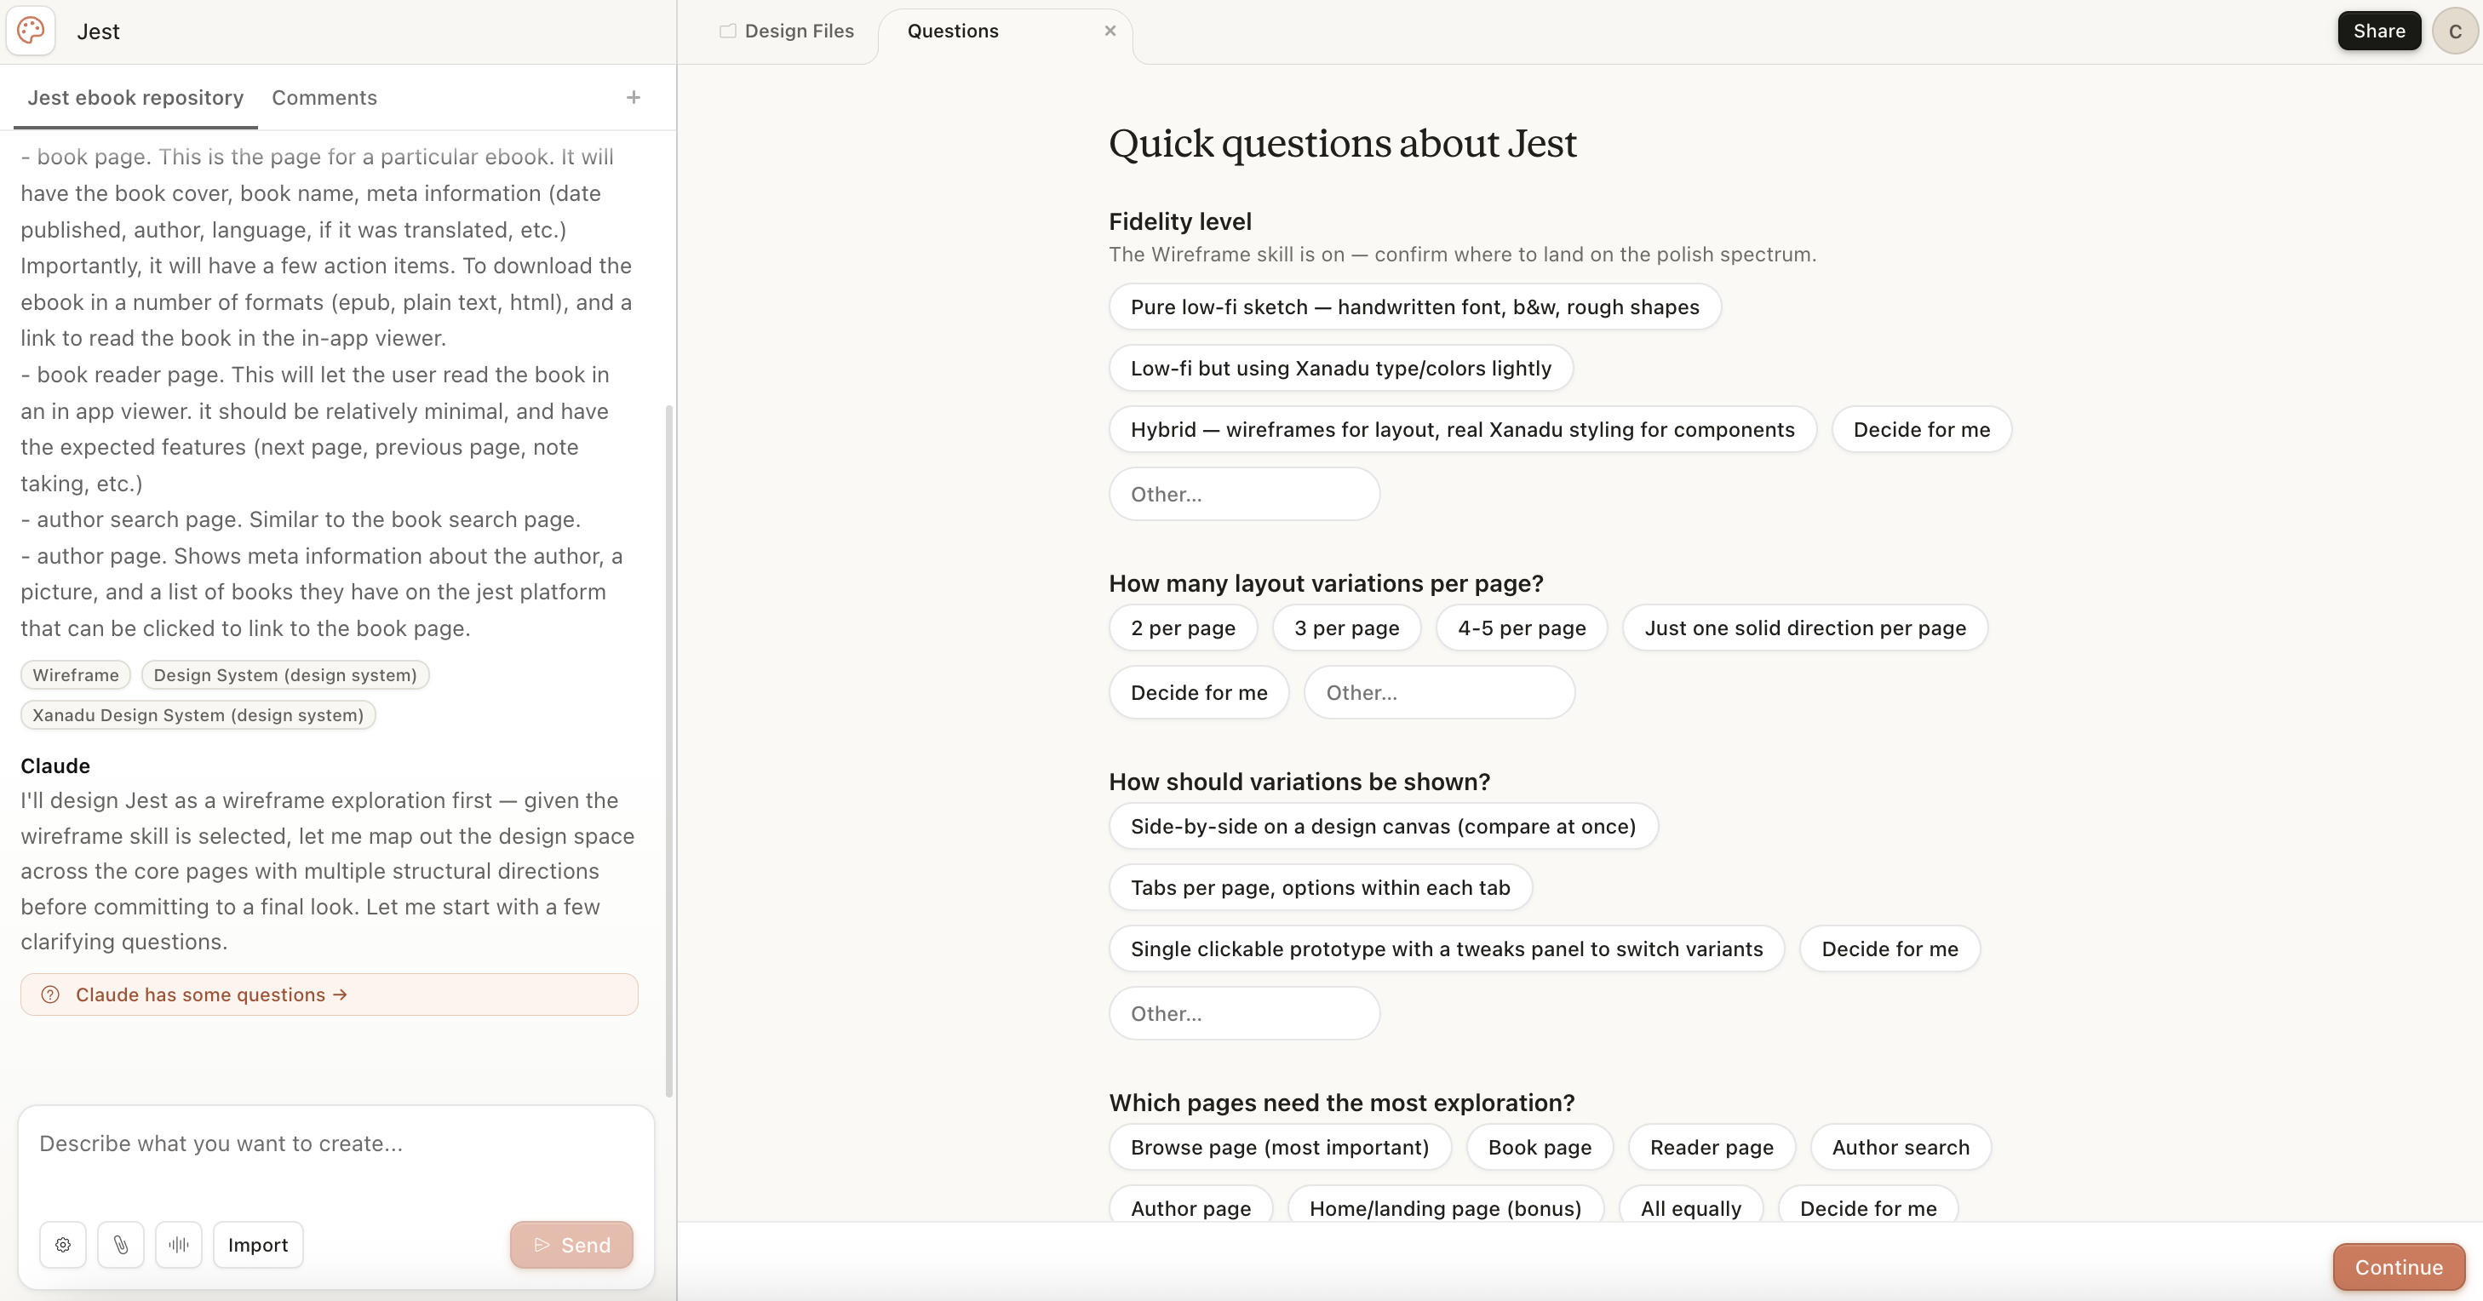Click the 'Claude' sender name in the chat
The image size is (2483, 1301).
pyautogui.click(x=55, y=765)
